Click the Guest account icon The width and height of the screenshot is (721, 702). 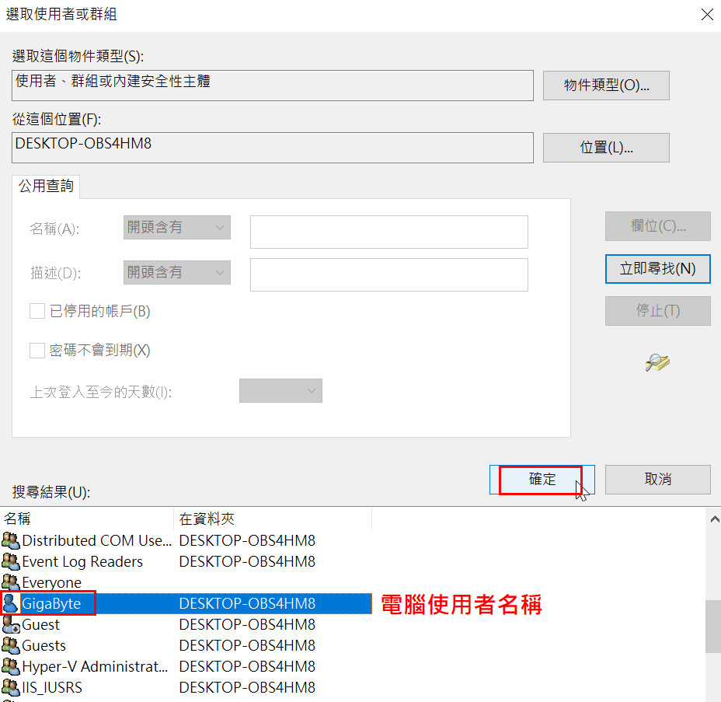11,625
